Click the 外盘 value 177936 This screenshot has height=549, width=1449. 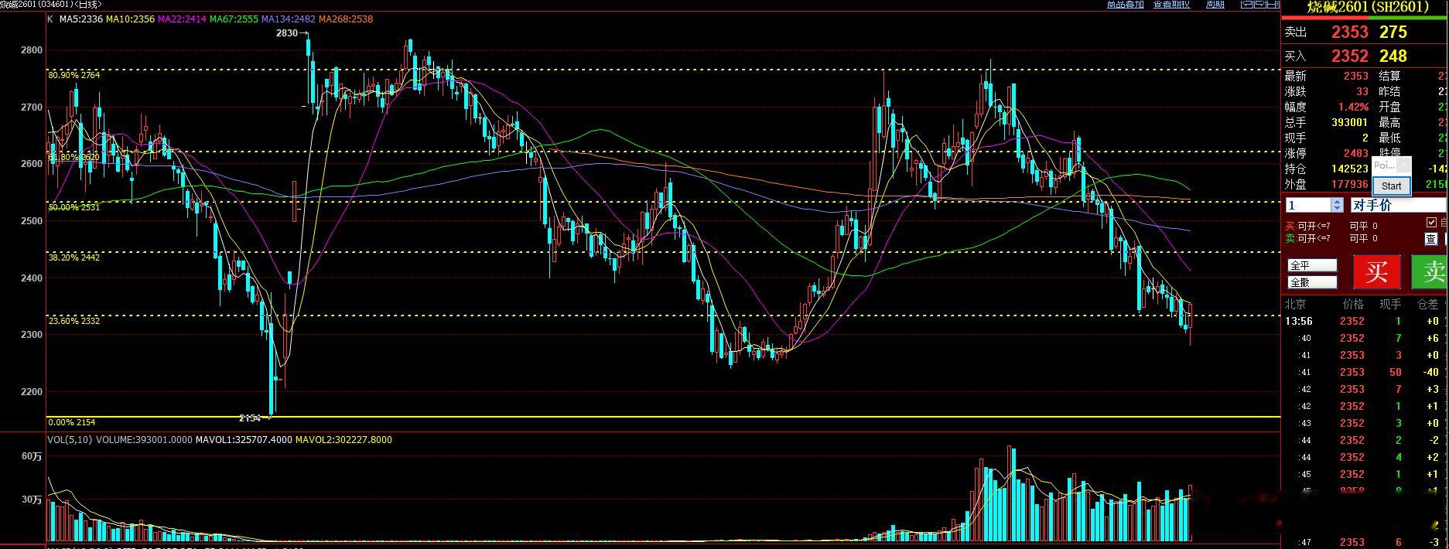point(1350,184)
